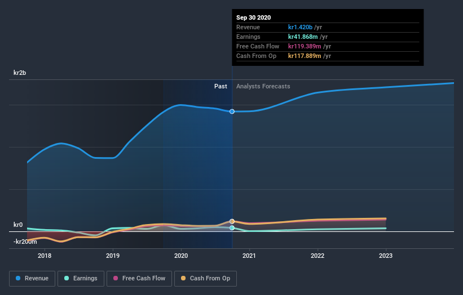Click the Revenue row label in tooltip
The width and height of the screenshot is (463, 295).
pyautogui.click(x=248, y=27)
